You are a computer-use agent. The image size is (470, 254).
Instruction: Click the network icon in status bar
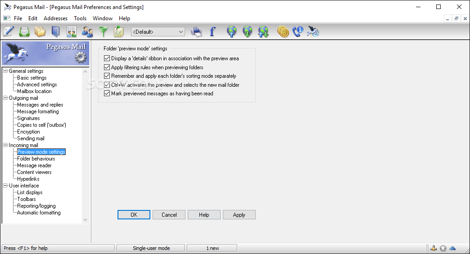pyautogui.click(x=434, y=248)
